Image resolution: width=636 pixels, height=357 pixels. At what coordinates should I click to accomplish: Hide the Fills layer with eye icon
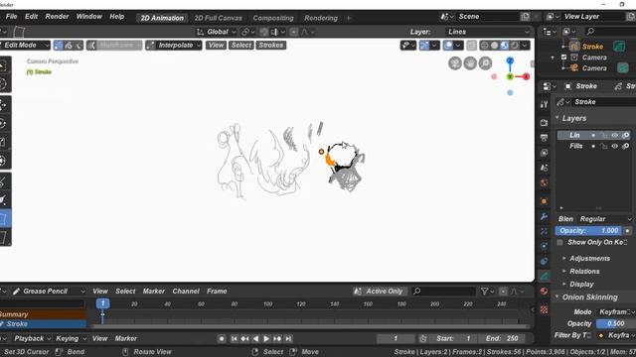coord(615,146)
